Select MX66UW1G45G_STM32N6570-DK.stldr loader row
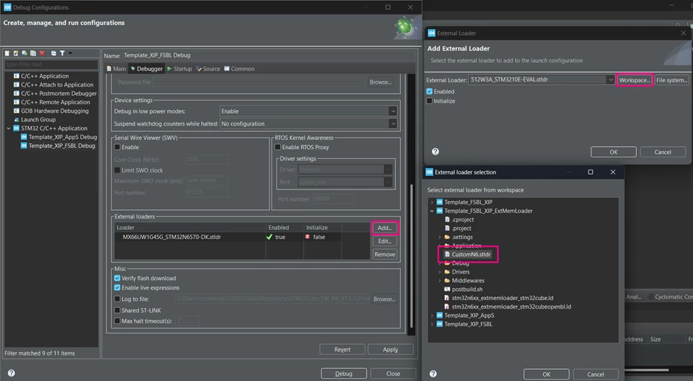This screenshot has width=693, height=381. (x=242, y=237)
